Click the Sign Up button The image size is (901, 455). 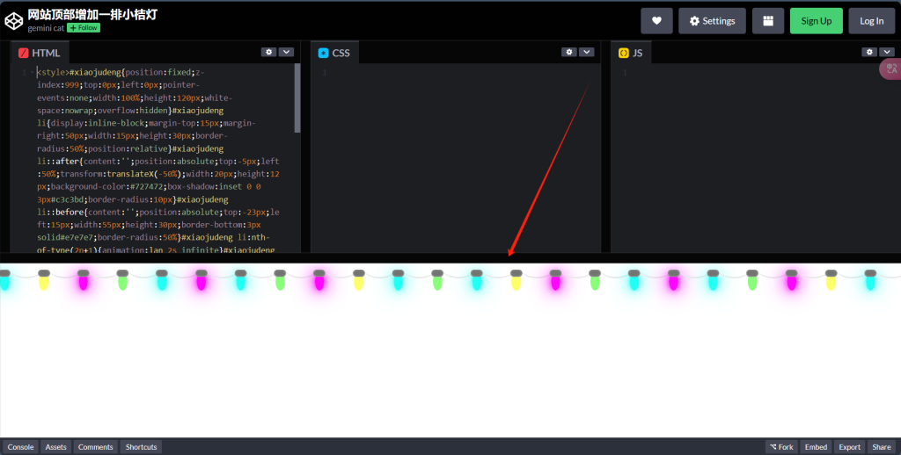coord(816,21)
